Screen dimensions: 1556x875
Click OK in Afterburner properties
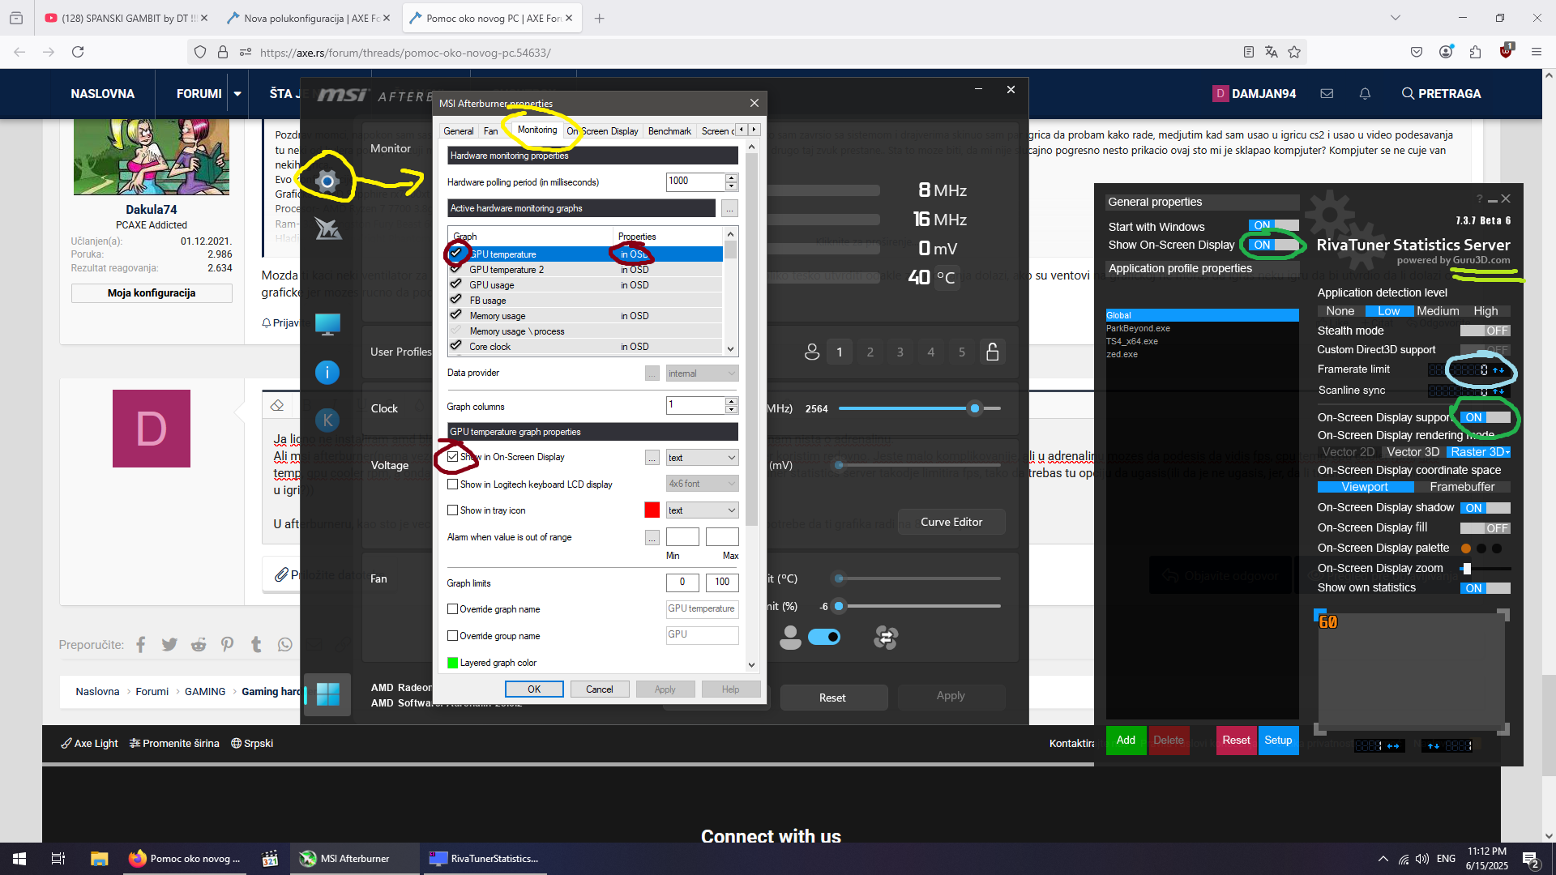click(534, 689)
